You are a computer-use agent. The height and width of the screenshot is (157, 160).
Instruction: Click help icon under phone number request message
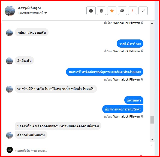142,79
